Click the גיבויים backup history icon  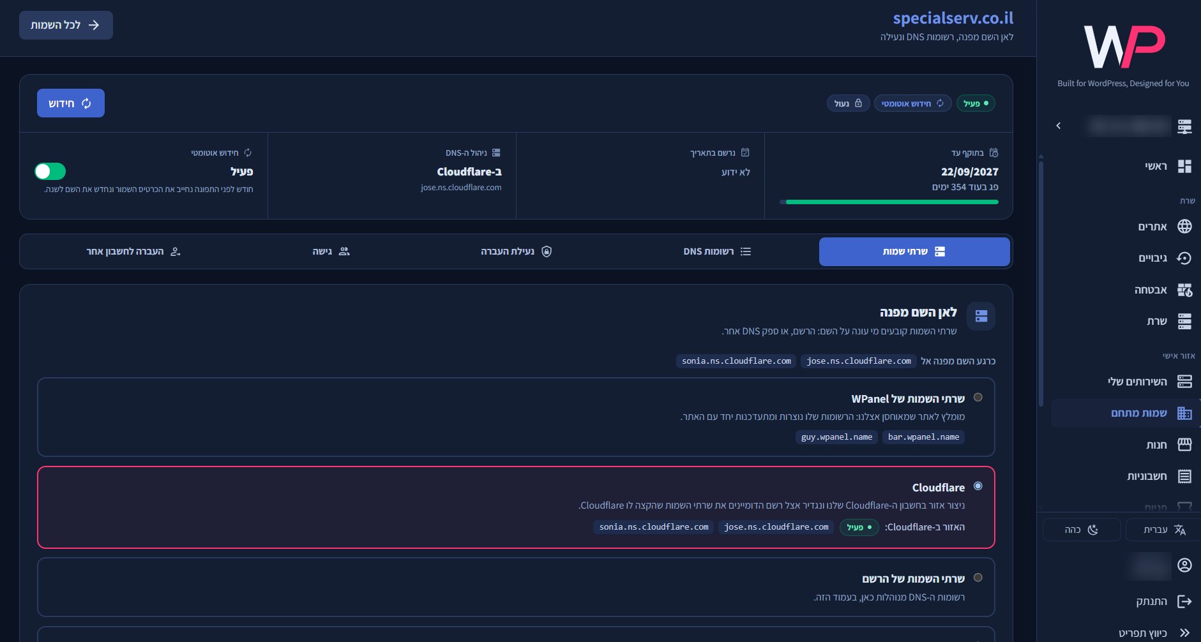(1184, 258)
